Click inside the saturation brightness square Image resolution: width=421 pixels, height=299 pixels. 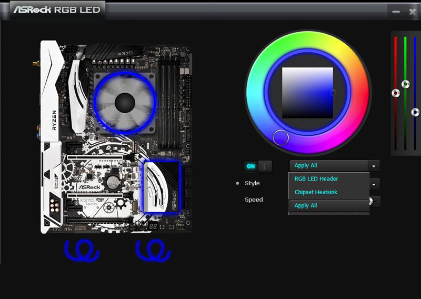[307, 93]
